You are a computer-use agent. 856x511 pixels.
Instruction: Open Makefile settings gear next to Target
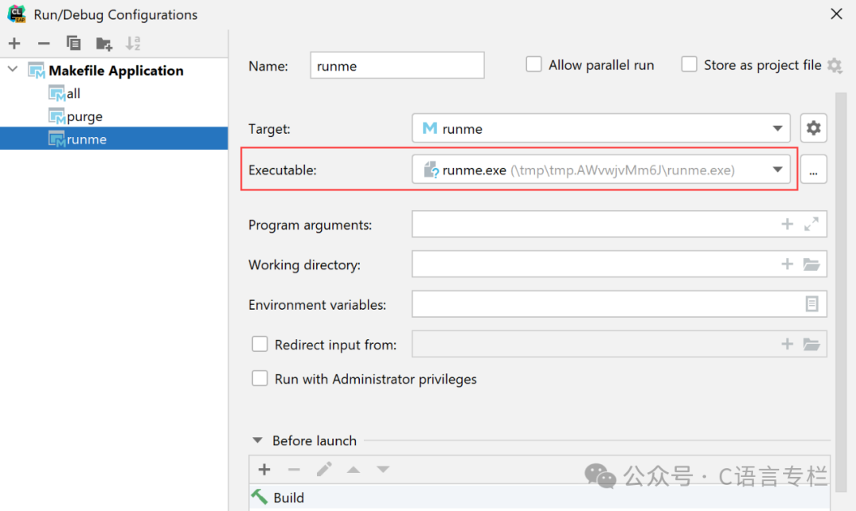tap(813, 128)
